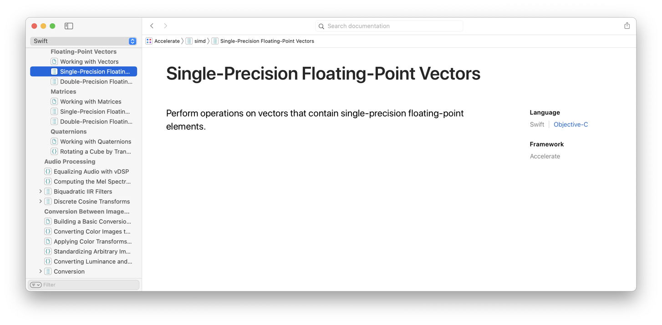Click the forward navigation arrow

tap(165, 26)
